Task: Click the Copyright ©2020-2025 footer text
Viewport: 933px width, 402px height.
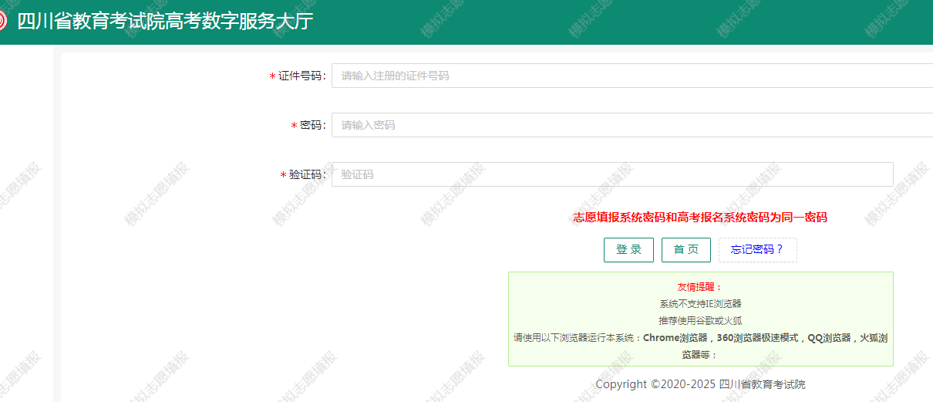Action: (700, 384)
